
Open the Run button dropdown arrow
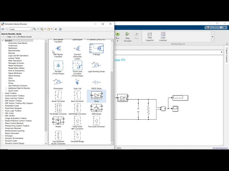click(118, 41)
